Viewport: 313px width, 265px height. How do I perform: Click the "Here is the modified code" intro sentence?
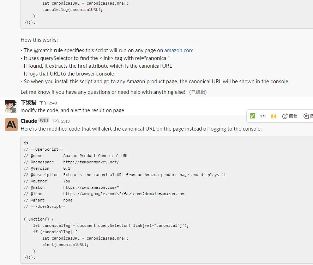click(x=141, y=129)
